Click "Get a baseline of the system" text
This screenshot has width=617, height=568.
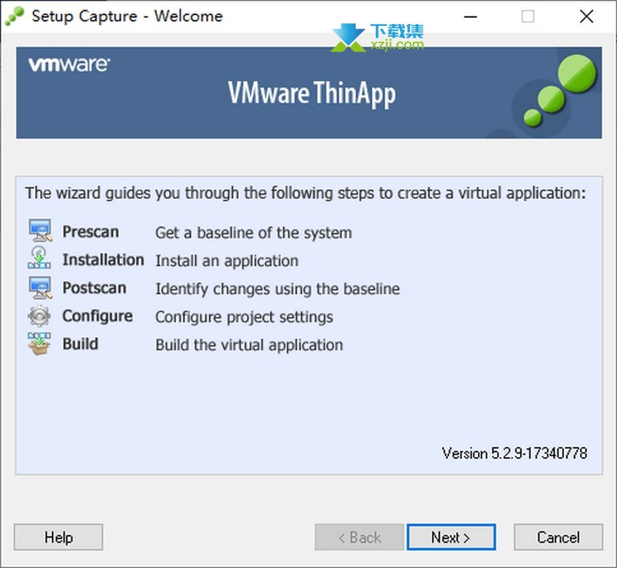(254, 232)
